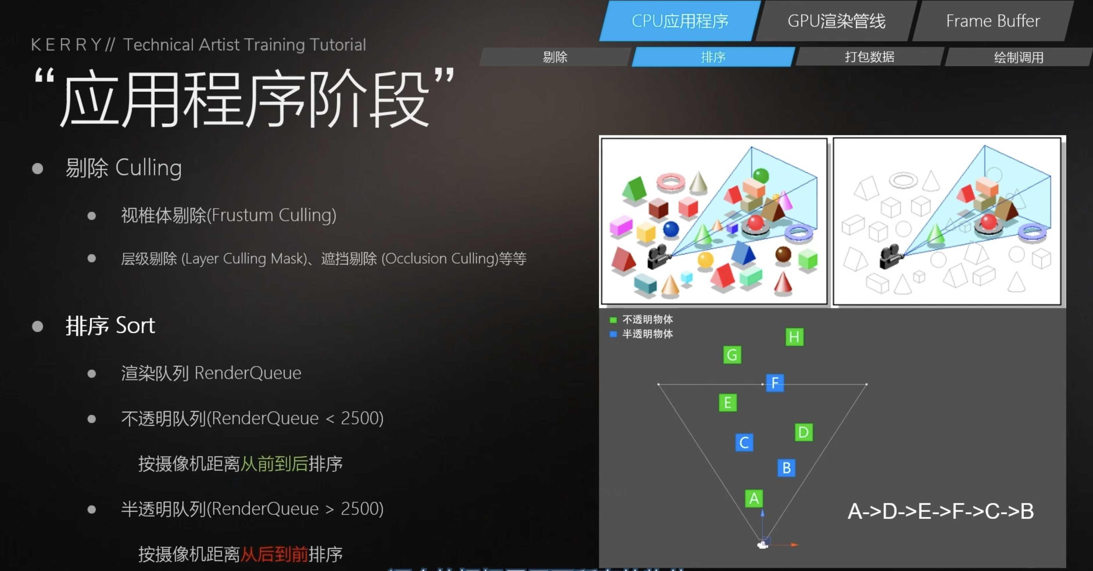Viewport: 1093px width, 571px height.
Task: Click the blue B node box
Action: pos(786,468)
